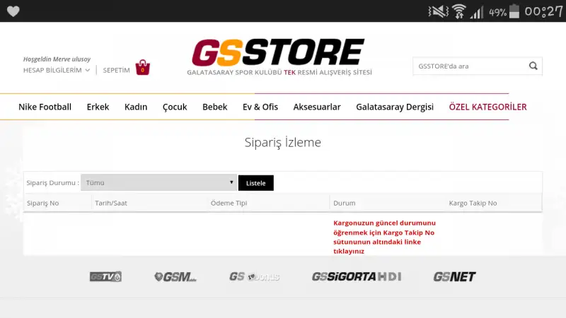Open the Kadın category
The image size is (566, 318).
point(136,107)
